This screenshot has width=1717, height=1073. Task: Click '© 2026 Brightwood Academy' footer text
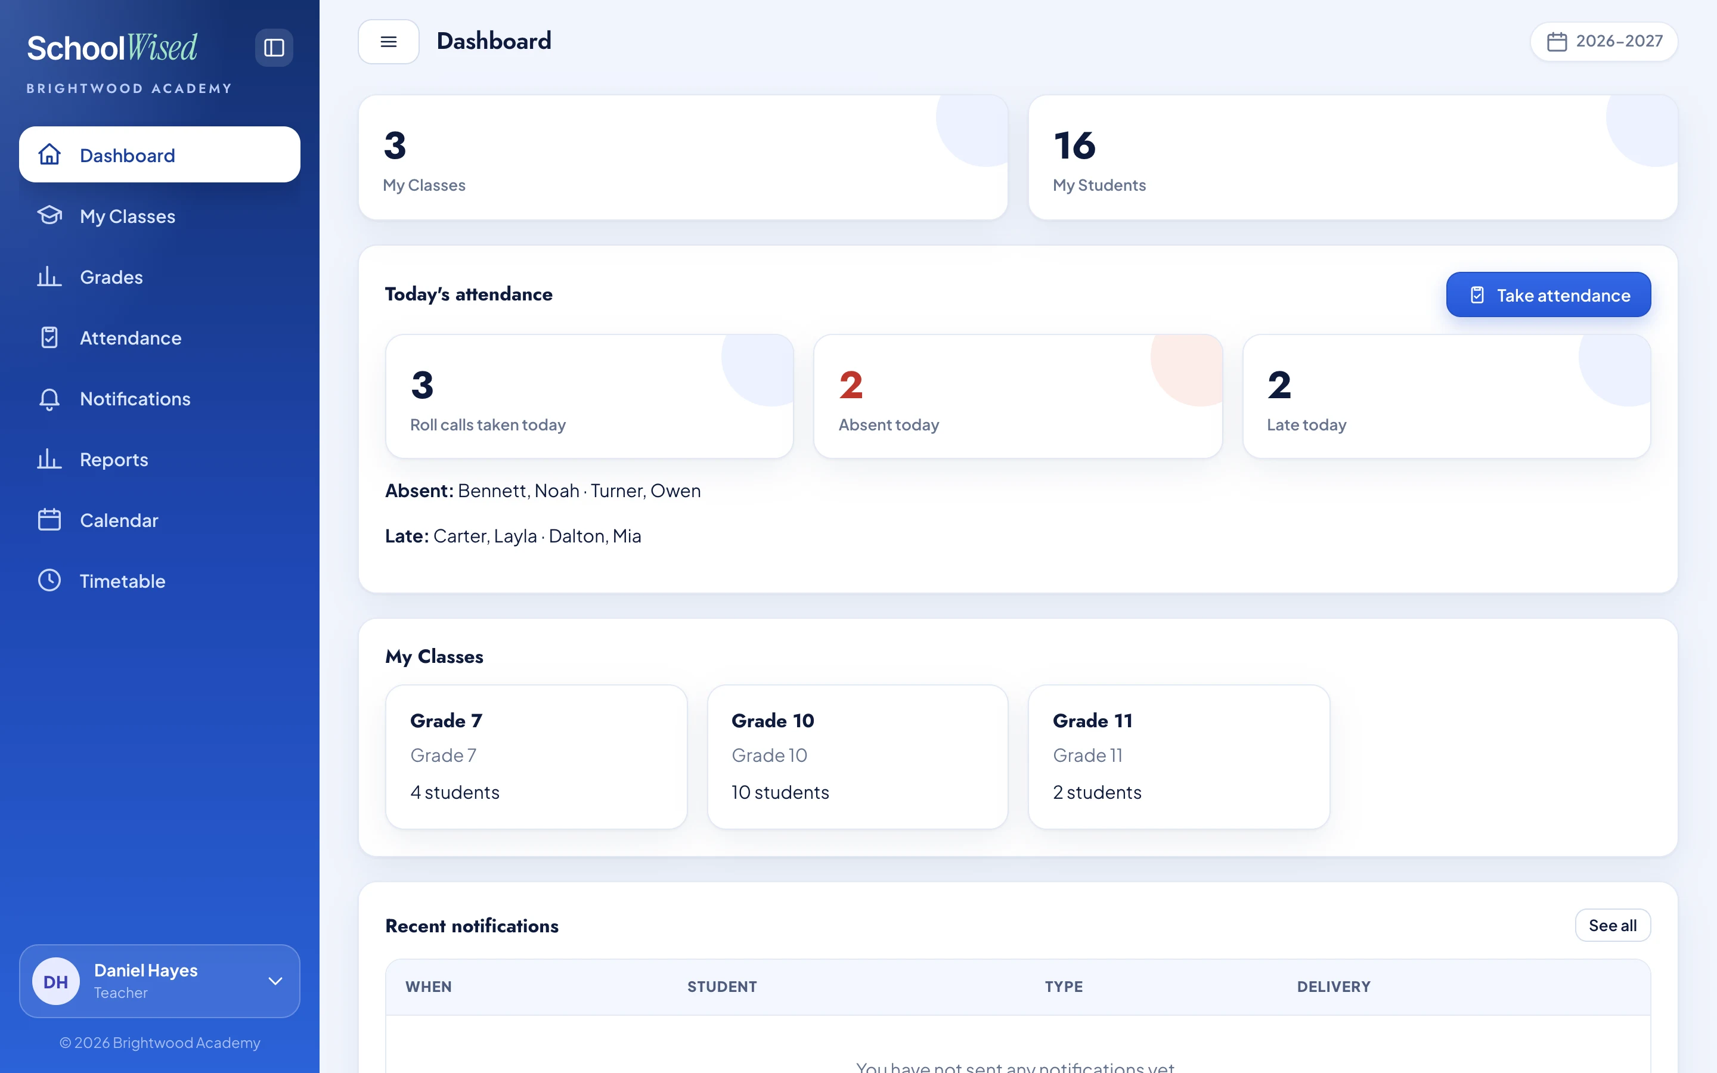160,1043
